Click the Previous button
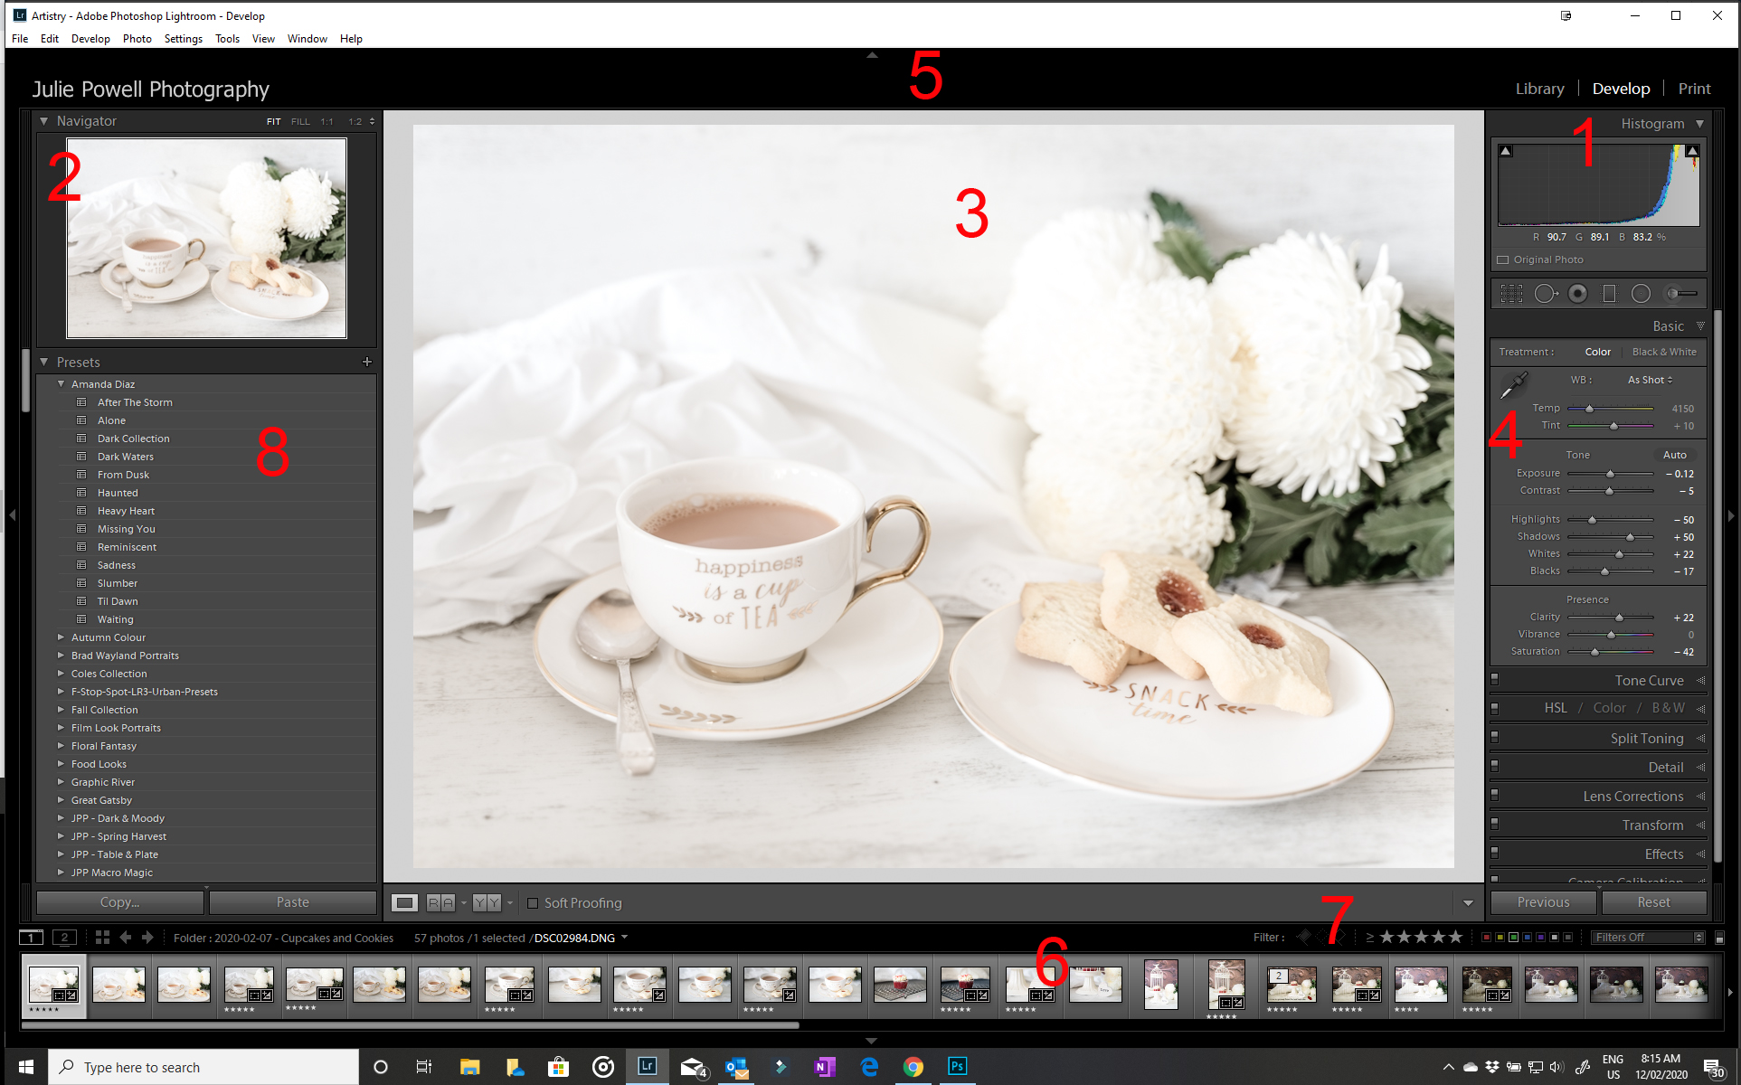The image size is (1741, 1085). coord(1544,902)
